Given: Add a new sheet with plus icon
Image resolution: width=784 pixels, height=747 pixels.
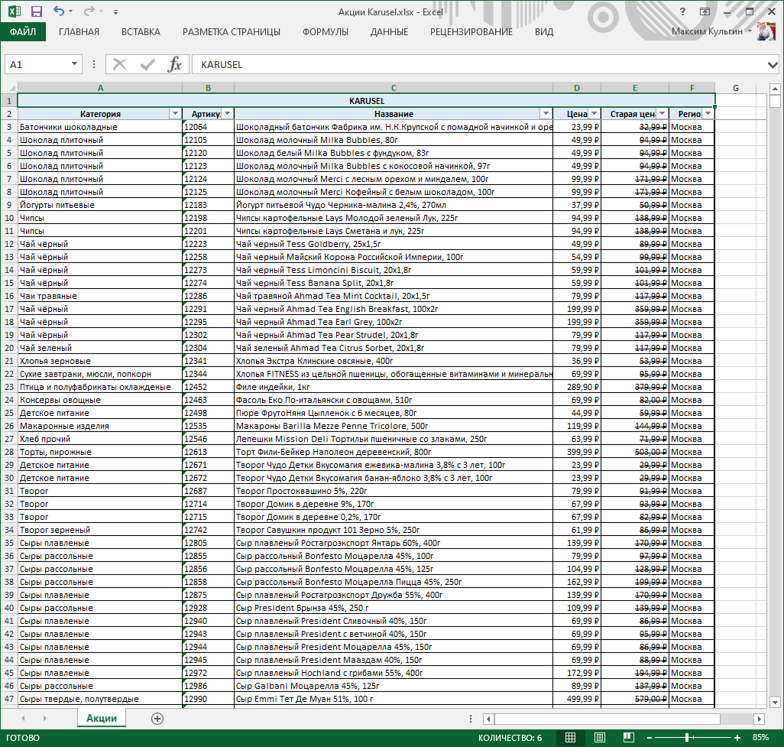Looking at the screenshot, I should pos(157,719).
